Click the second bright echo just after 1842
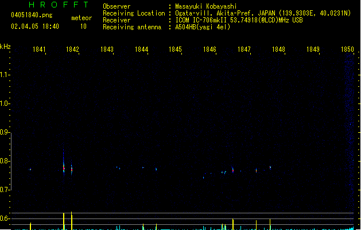 click(x=72, y=170)
